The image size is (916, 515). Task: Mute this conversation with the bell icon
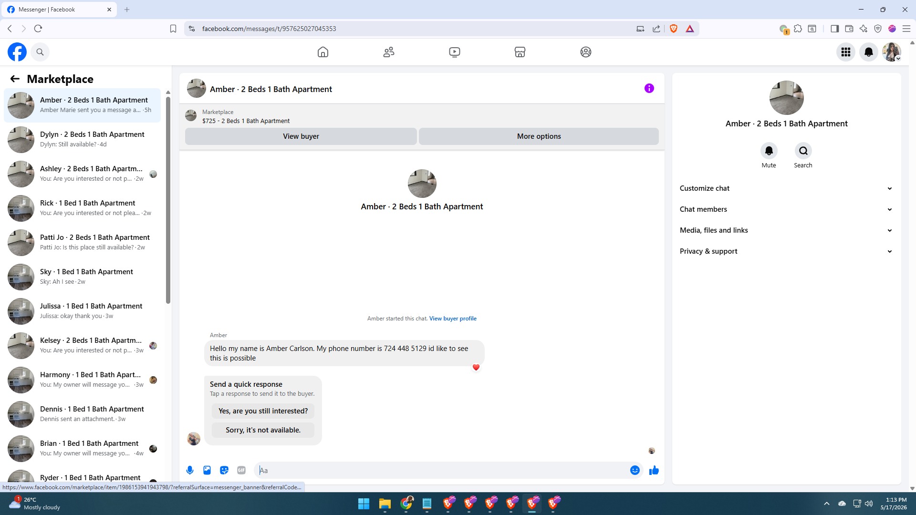point(769,151)
